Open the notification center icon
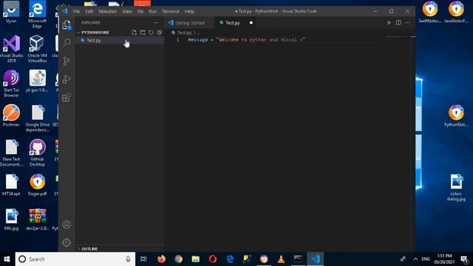 464,259
